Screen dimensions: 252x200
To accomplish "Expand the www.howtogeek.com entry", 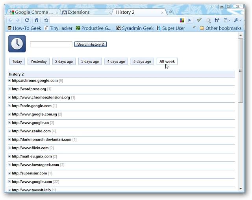I will tap(9, 165).
